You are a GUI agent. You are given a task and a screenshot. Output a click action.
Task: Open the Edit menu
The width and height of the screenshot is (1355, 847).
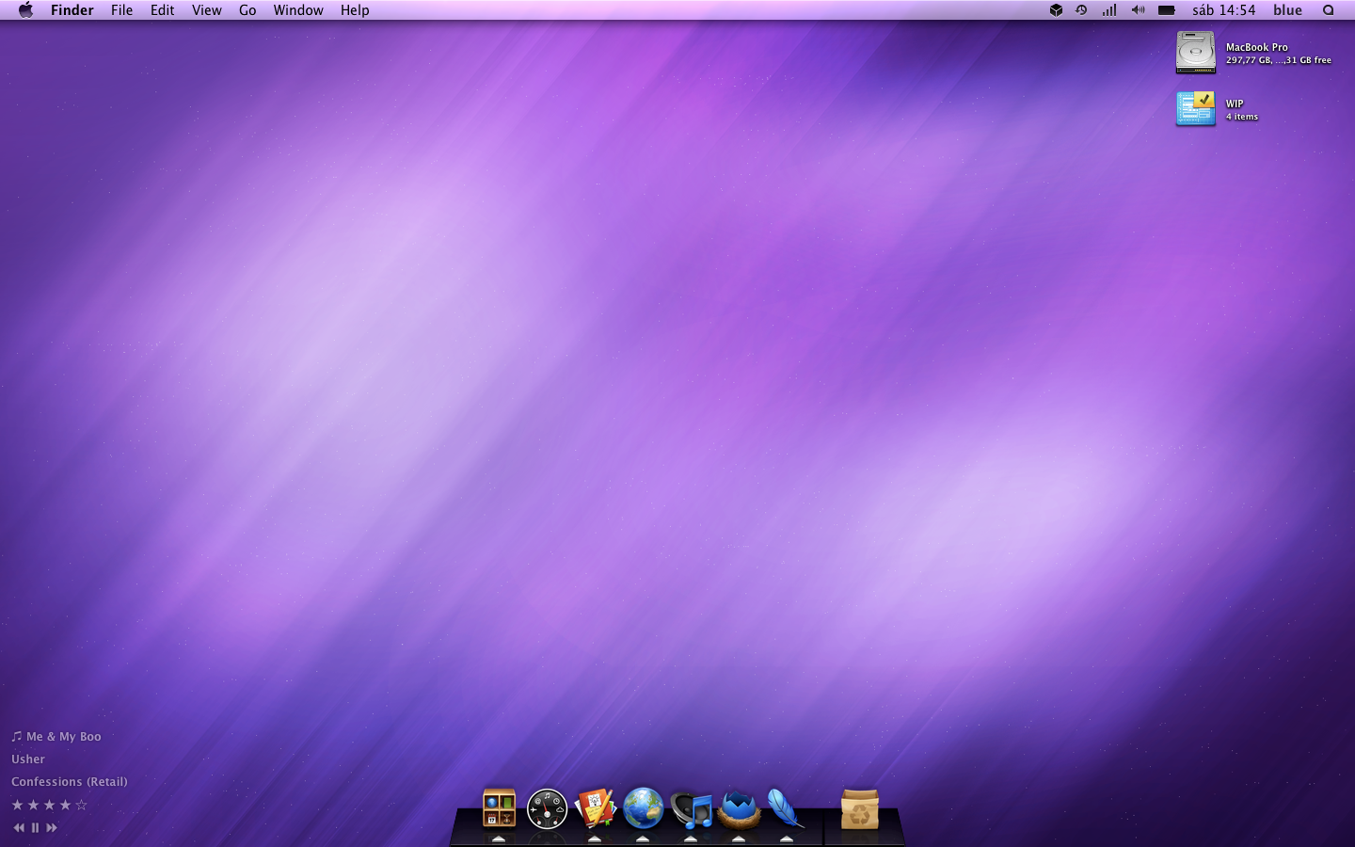(163, 10)
